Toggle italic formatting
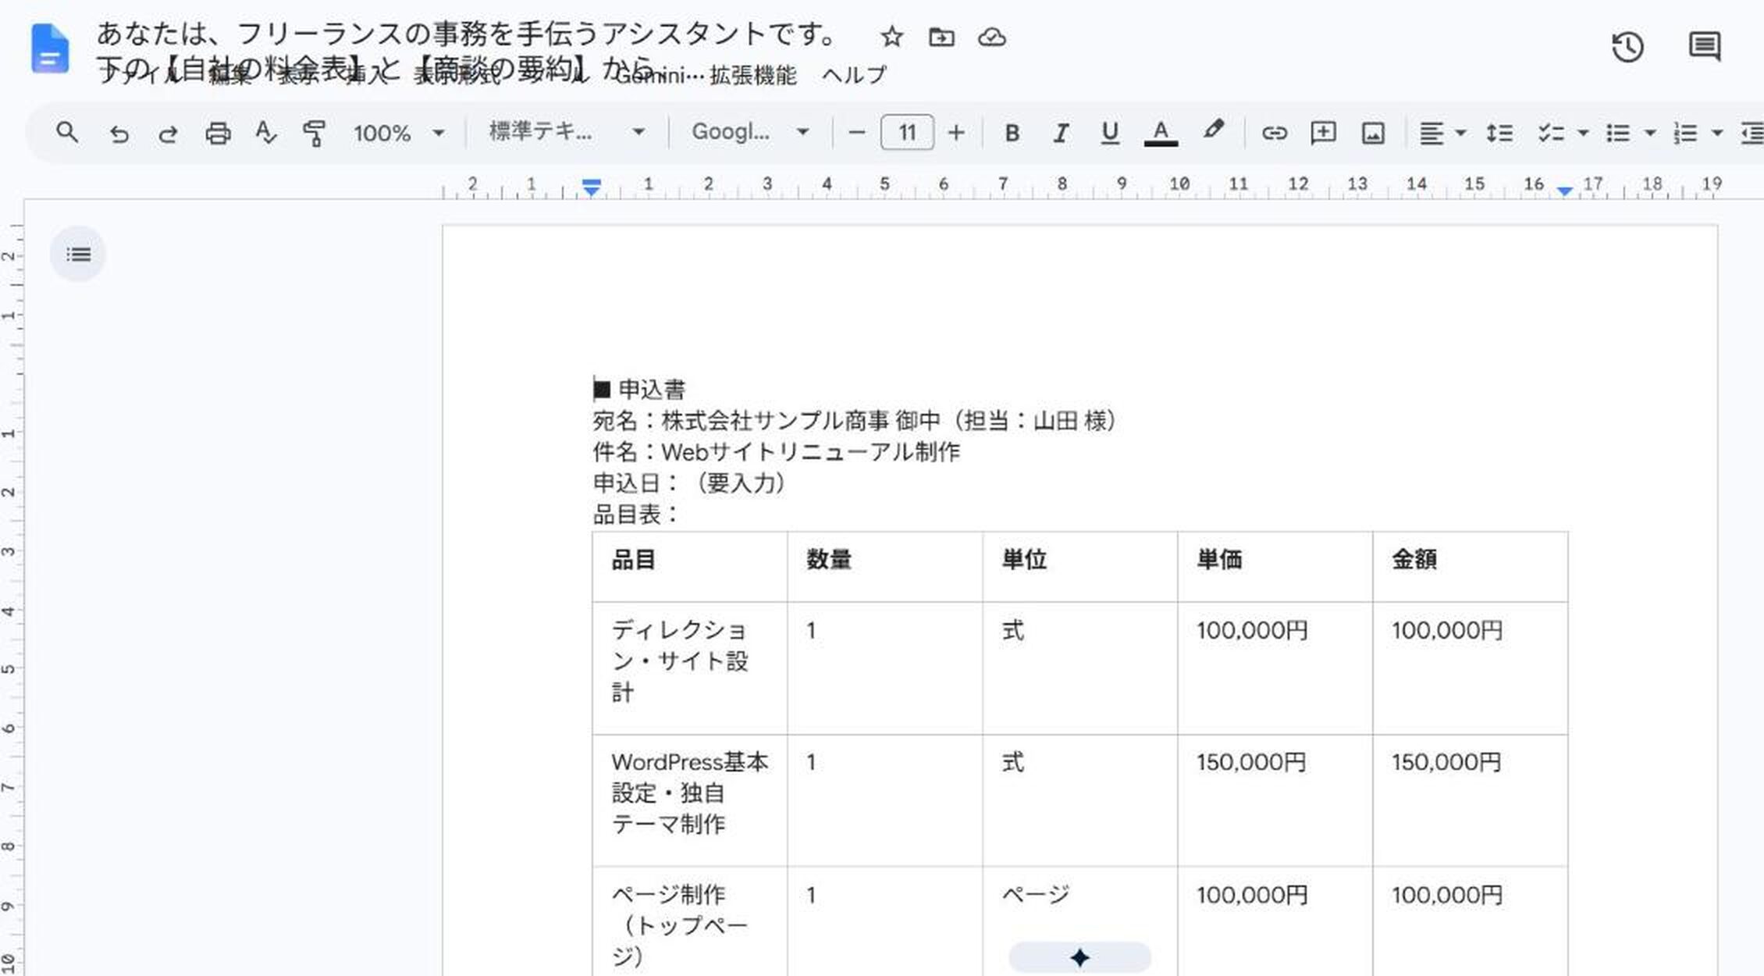The image size is (1764, 976). 1060,134
